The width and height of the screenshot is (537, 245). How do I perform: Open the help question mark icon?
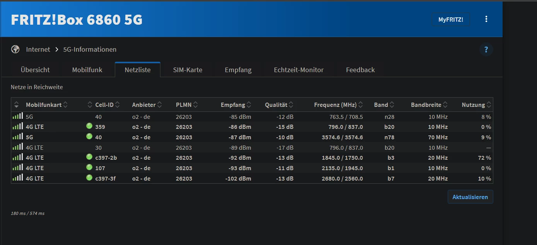tap(486, 49)
